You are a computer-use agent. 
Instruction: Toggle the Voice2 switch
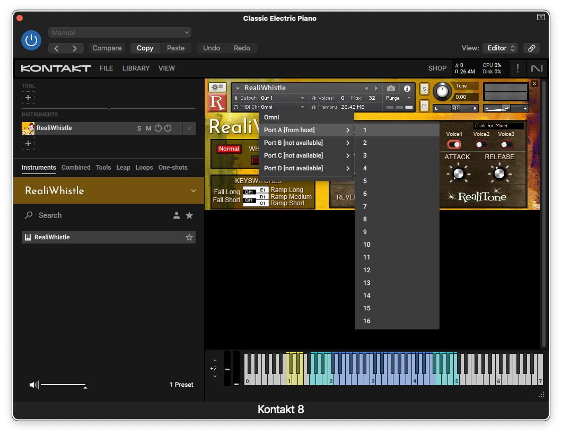coord(481,144)
